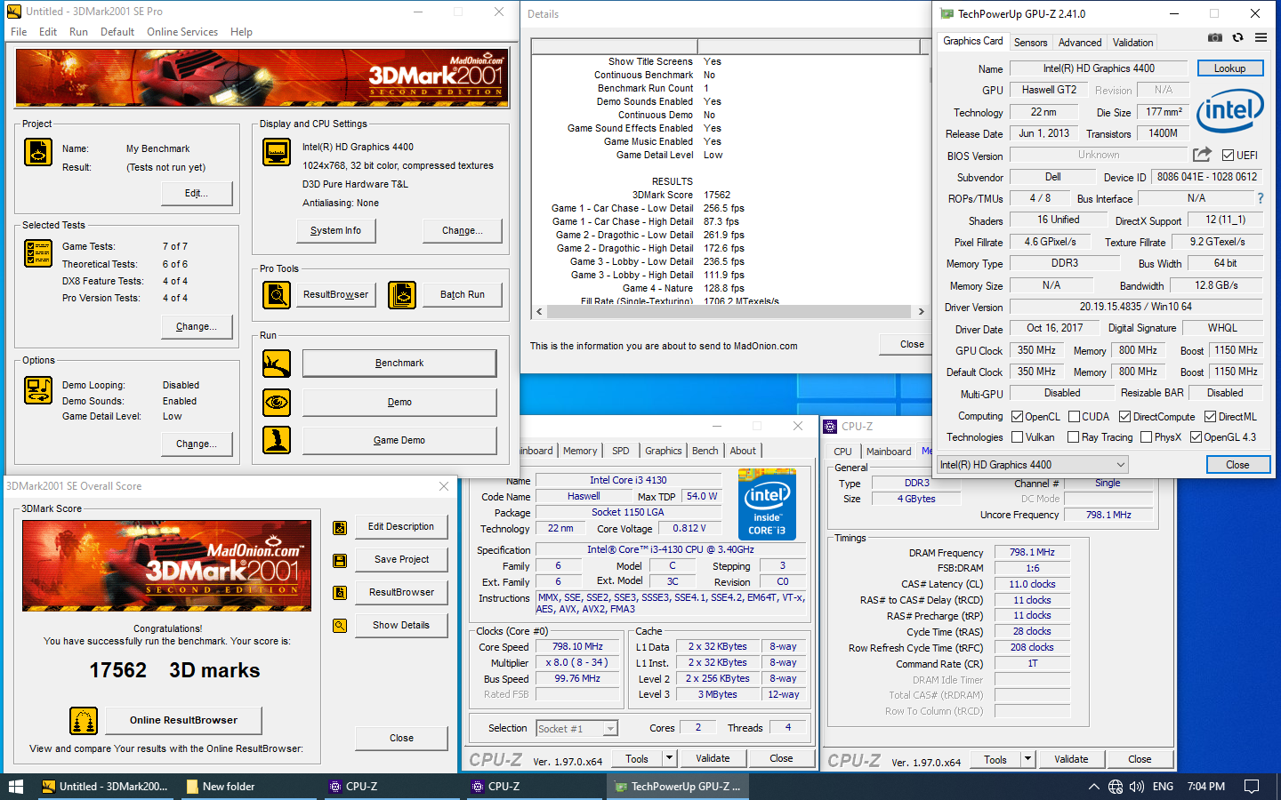
Task: Click the taskbar volume speaker icon
Action: 1137,787
